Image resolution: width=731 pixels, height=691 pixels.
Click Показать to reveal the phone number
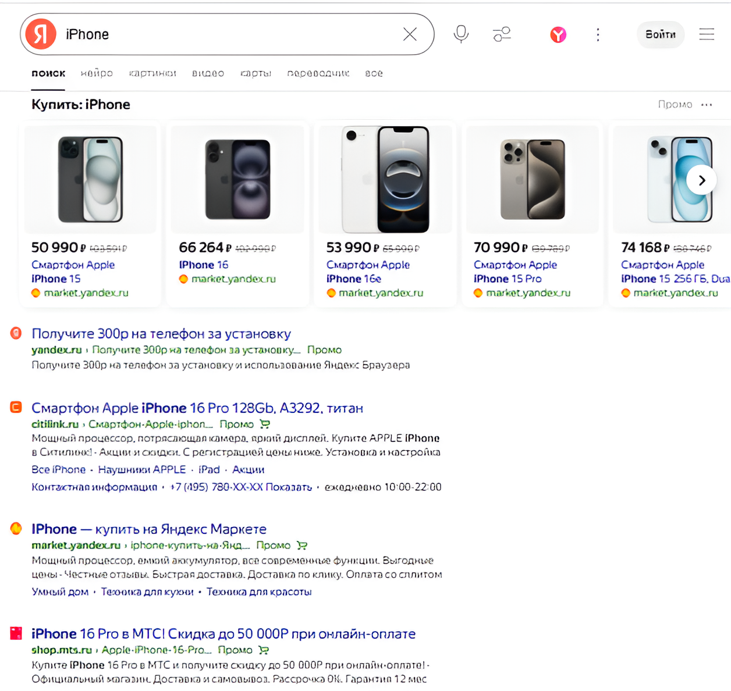pyautogui.click(x=289, y=487)
